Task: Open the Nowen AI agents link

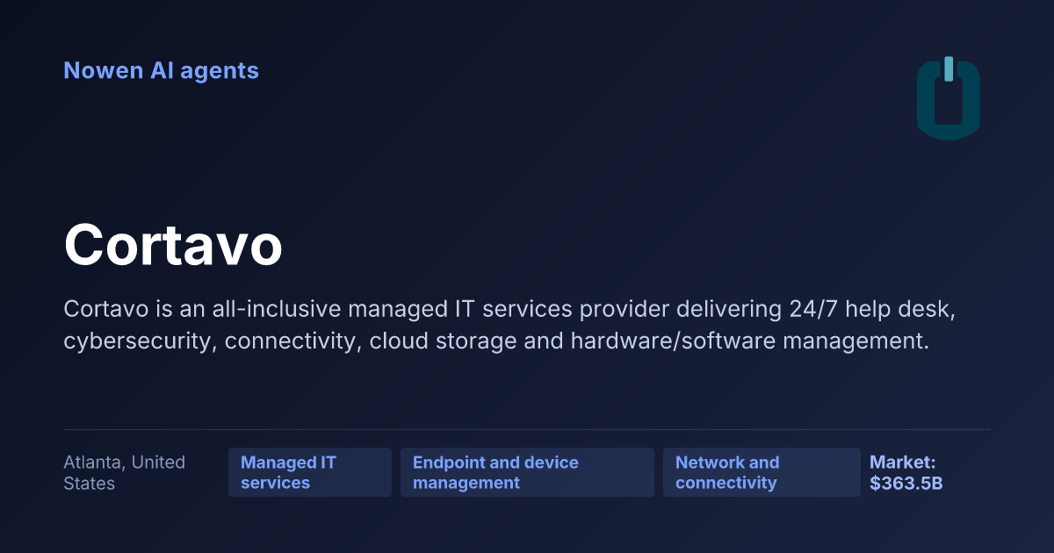Action: point(161,70)
